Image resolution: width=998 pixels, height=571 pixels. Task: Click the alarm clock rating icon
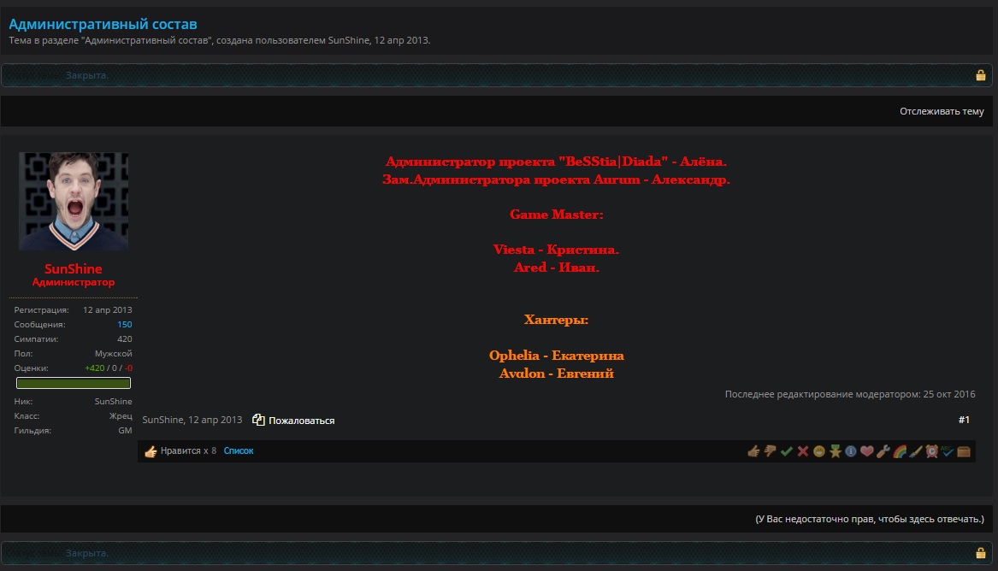coord(931,451)
